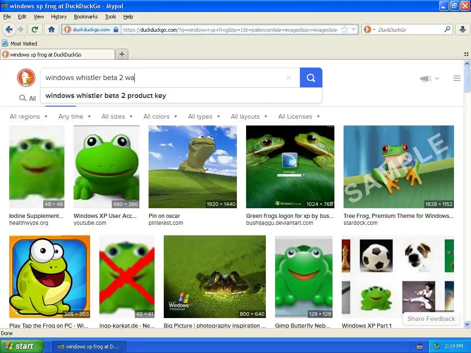Screen dimensions: 471x353
Task: Go back with the browser back arrow
Action: (9, 29)
